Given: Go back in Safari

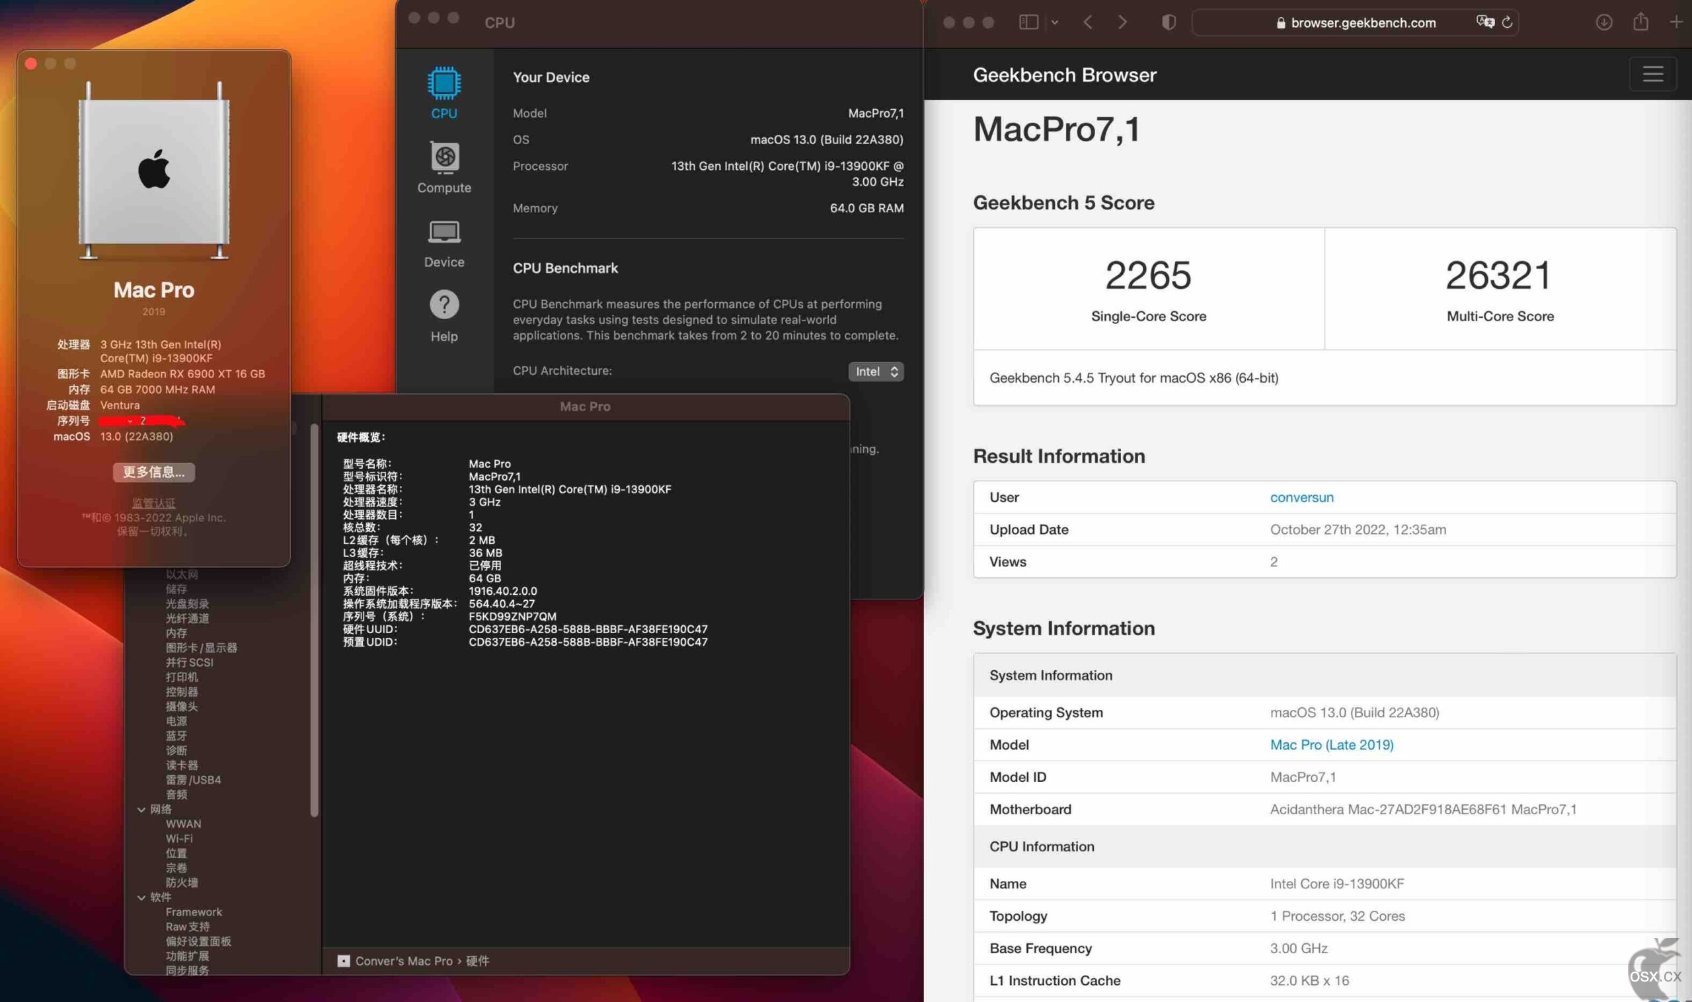Looking at the screenshot, I should (x=1087, y=22).
